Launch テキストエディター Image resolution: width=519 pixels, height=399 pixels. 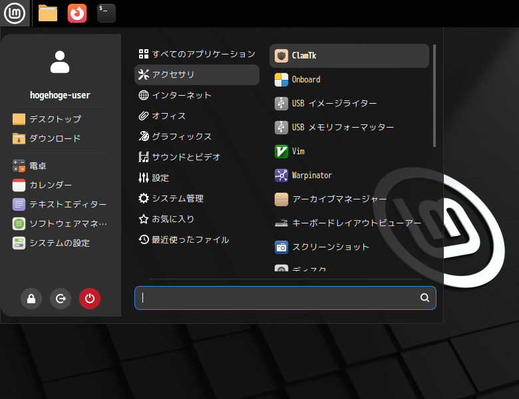pyautogui.click(x=60, y=204)
